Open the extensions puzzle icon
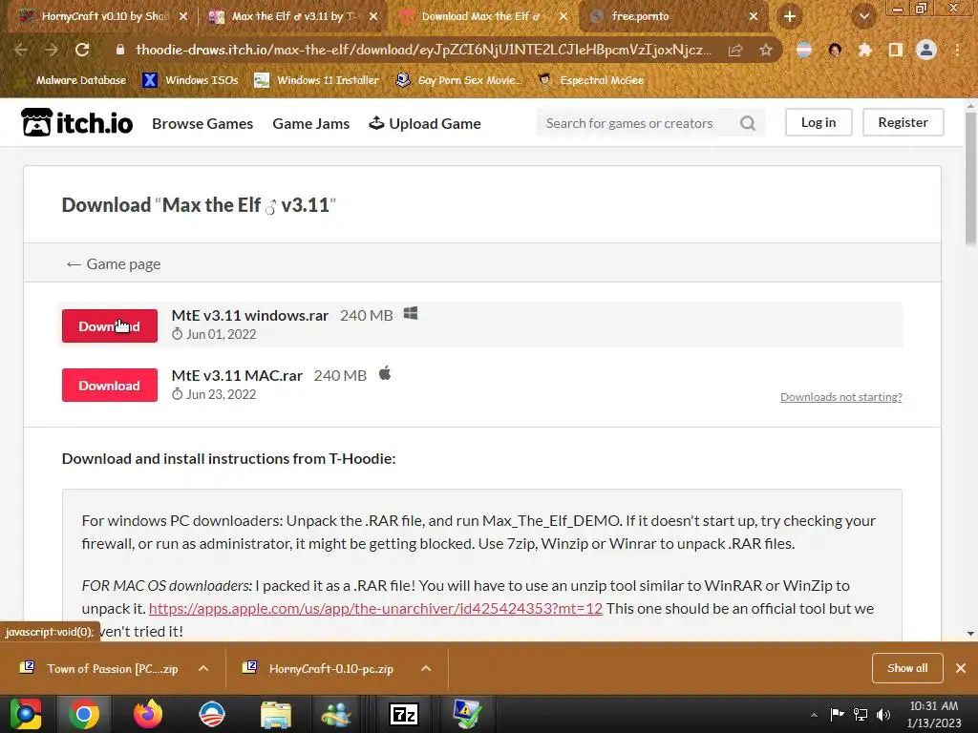 (864, 50)
